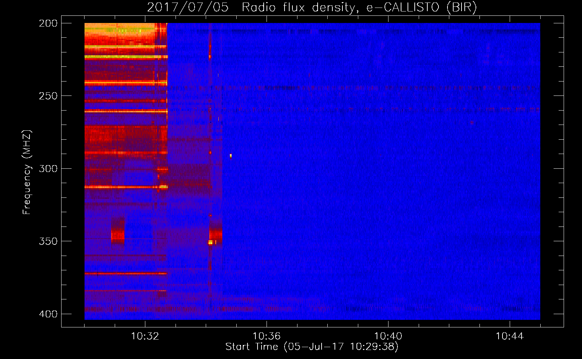Click the '10:40' time tick label
The height and width of the screenshot is (359, 582).
pos(388,336)
